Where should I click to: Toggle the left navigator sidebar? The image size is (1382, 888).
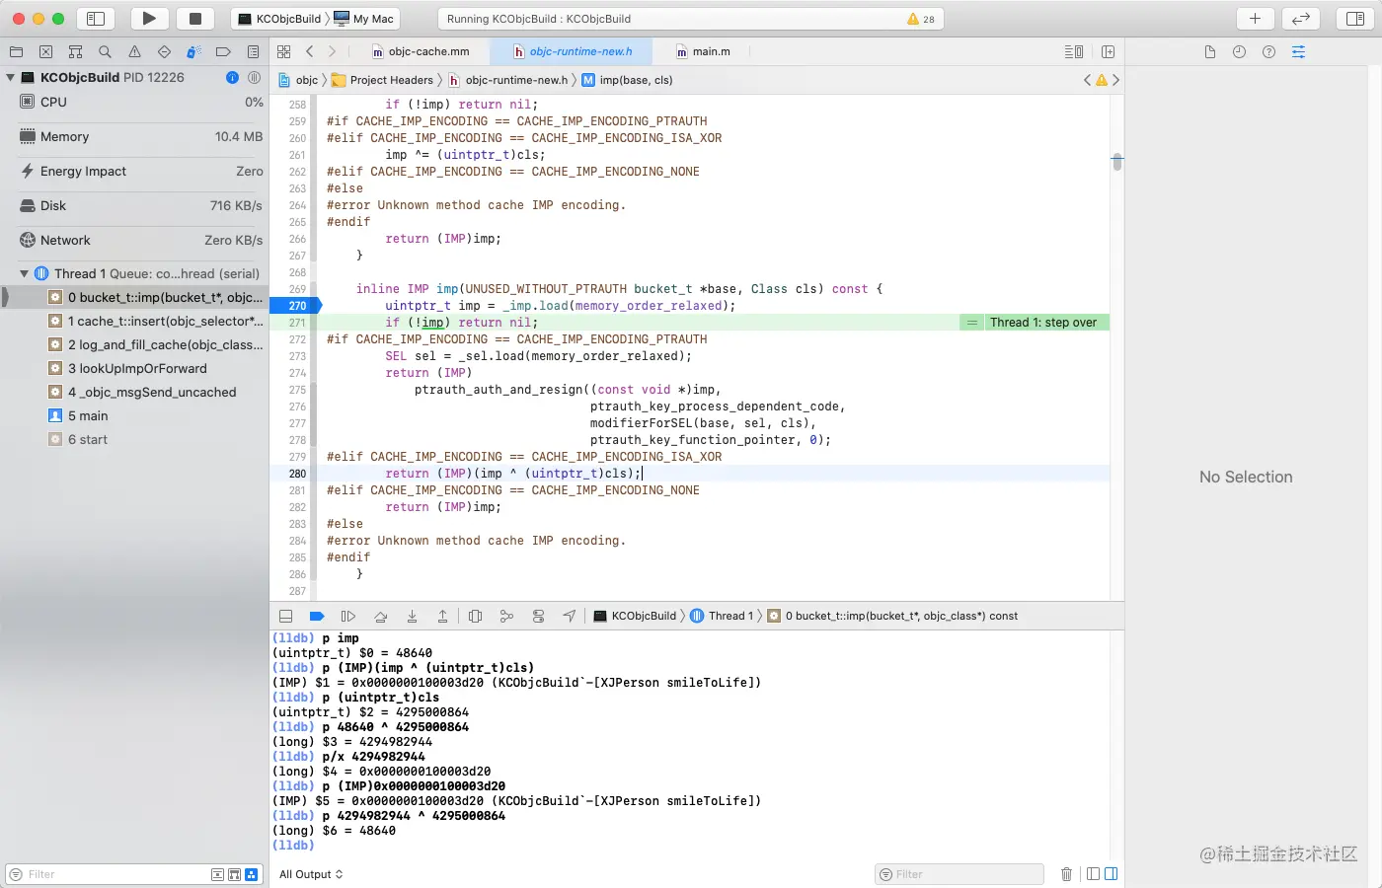[96, 18]
